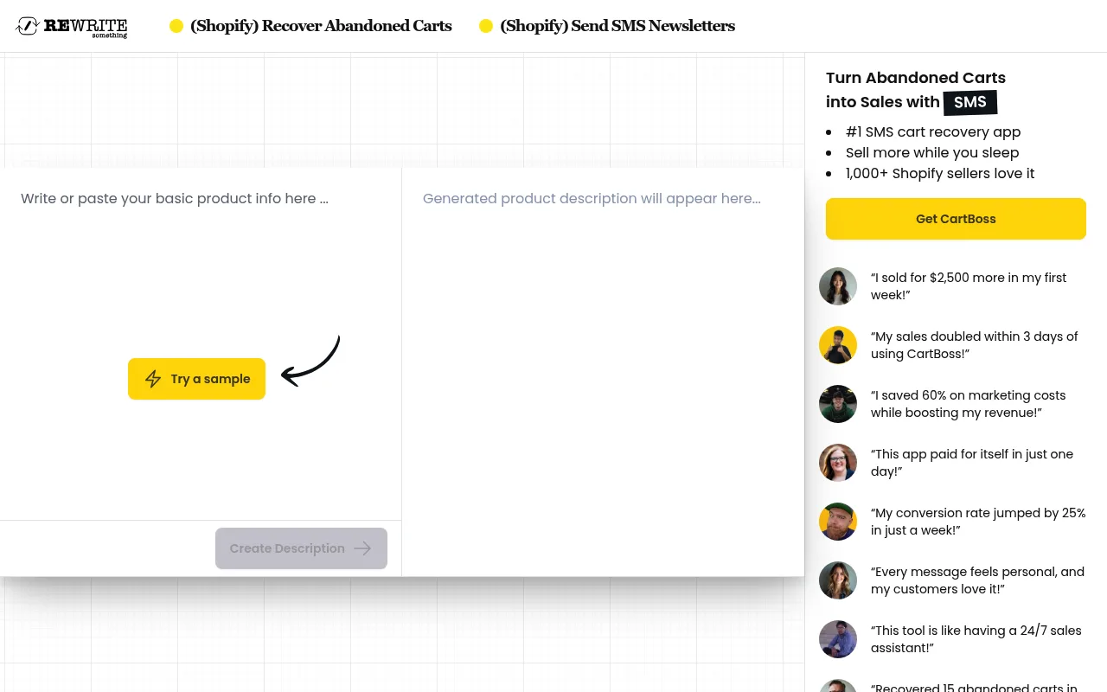Click avatar beside "This app paid for itself"

tap(838, 463)
